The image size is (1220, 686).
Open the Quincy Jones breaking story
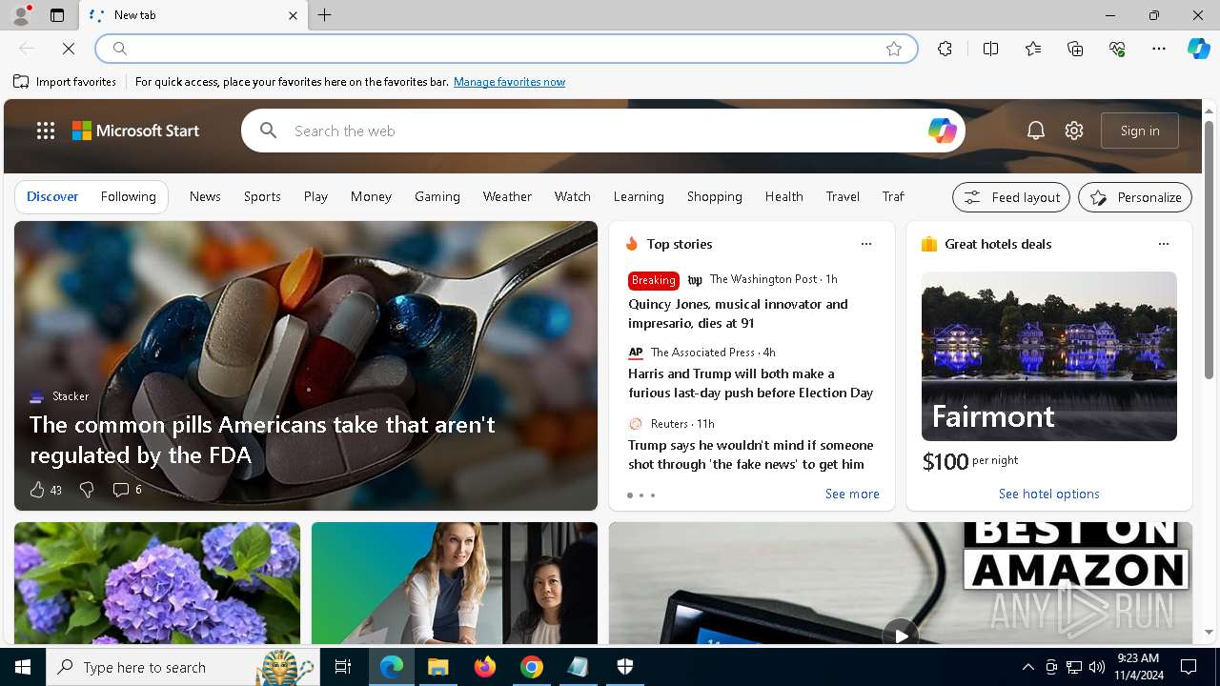tap(738, 313)
